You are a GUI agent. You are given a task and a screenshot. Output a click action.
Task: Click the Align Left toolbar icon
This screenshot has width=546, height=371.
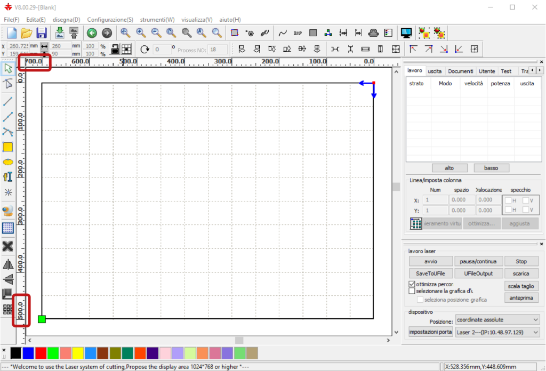[242, 49]
